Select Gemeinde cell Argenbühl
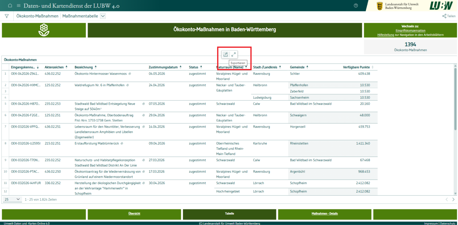Viewport: 458px width, 225px height. pyautogui.click(x=297, y=172)
